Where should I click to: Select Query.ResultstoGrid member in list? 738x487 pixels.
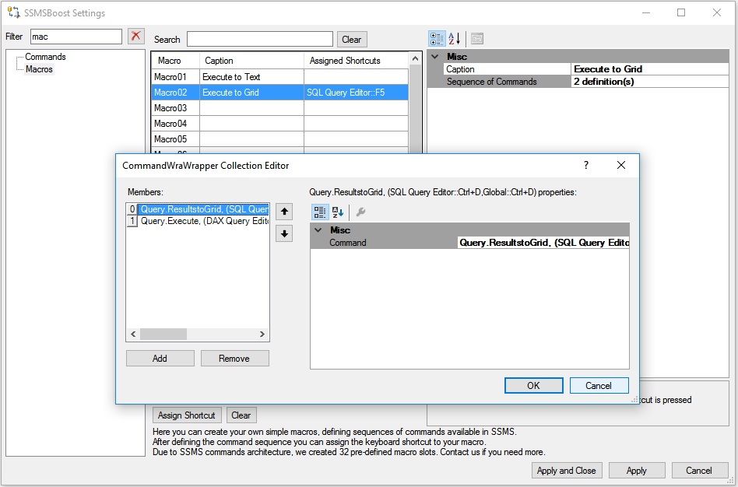(x=199, y=209)
